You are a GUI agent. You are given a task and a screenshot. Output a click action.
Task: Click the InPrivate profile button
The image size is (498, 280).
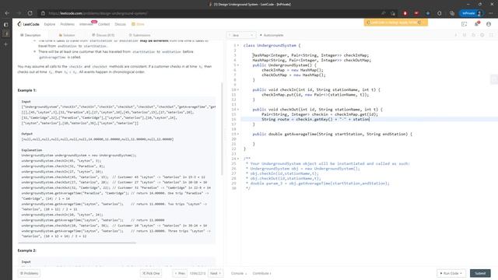click(x=472, y=13)
